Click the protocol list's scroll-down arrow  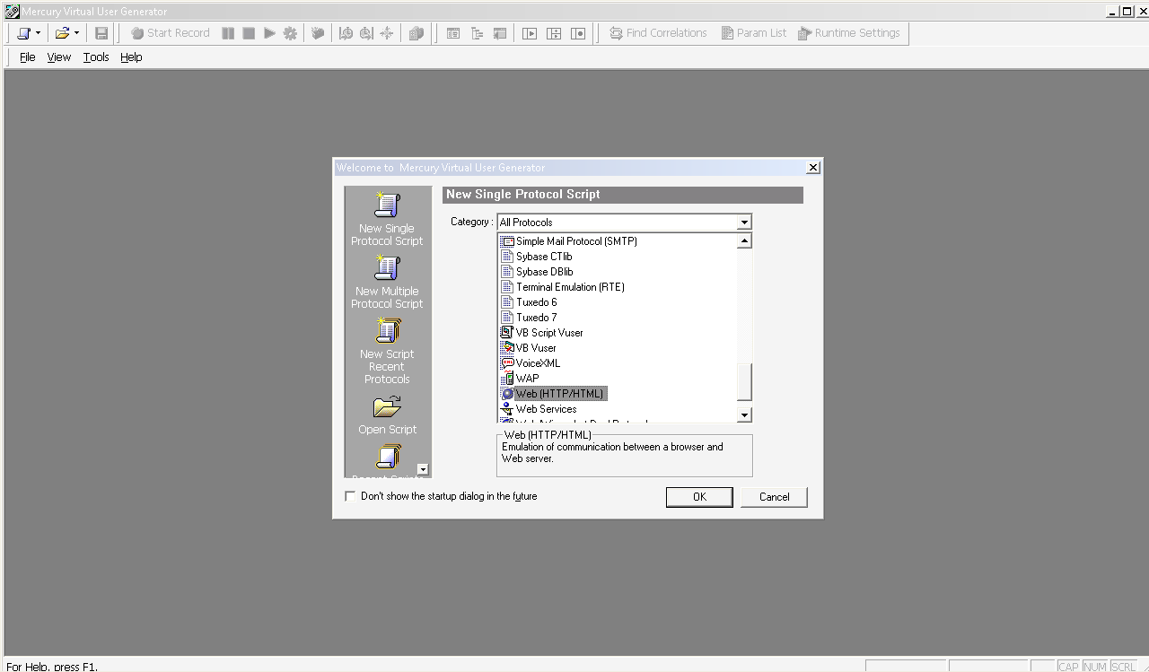click(x=744, y=415)
